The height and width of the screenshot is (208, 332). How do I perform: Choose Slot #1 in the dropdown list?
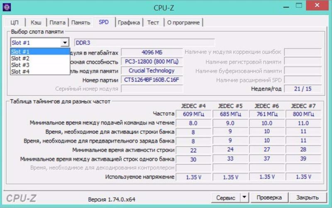point(40,51)
